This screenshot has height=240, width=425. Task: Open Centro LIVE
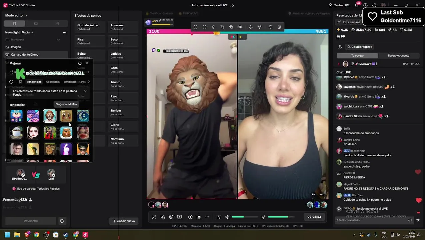339,5
